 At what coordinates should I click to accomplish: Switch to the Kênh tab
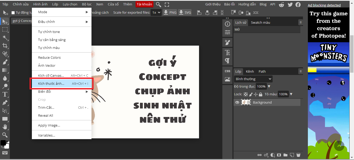click(x=250, y=71)
